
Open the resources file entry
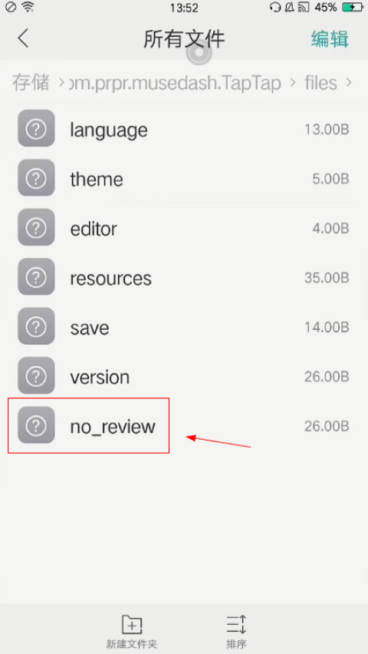[184, 277]
